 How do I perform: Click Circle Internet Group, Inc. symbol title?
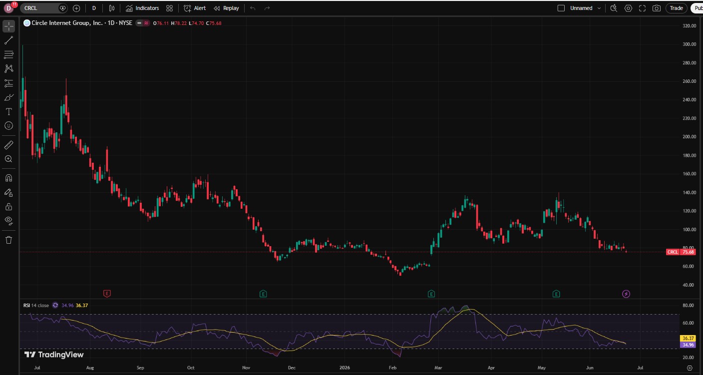tap(67, 23)
